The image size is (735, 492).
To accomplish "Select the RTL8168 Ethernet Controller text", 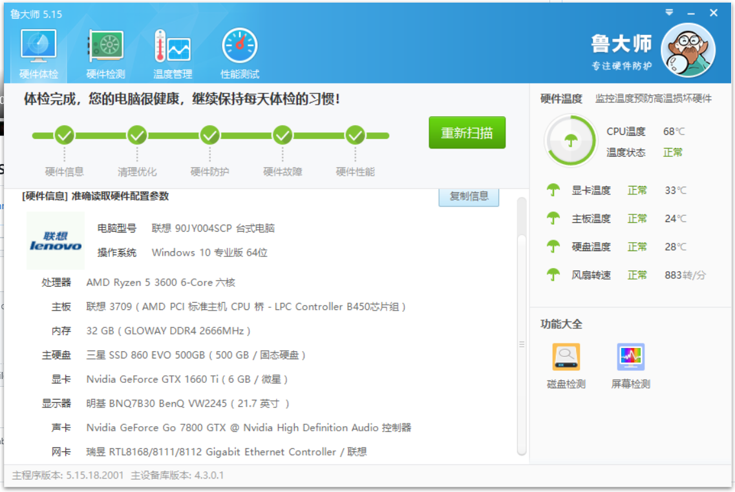I will pos(226,452).
